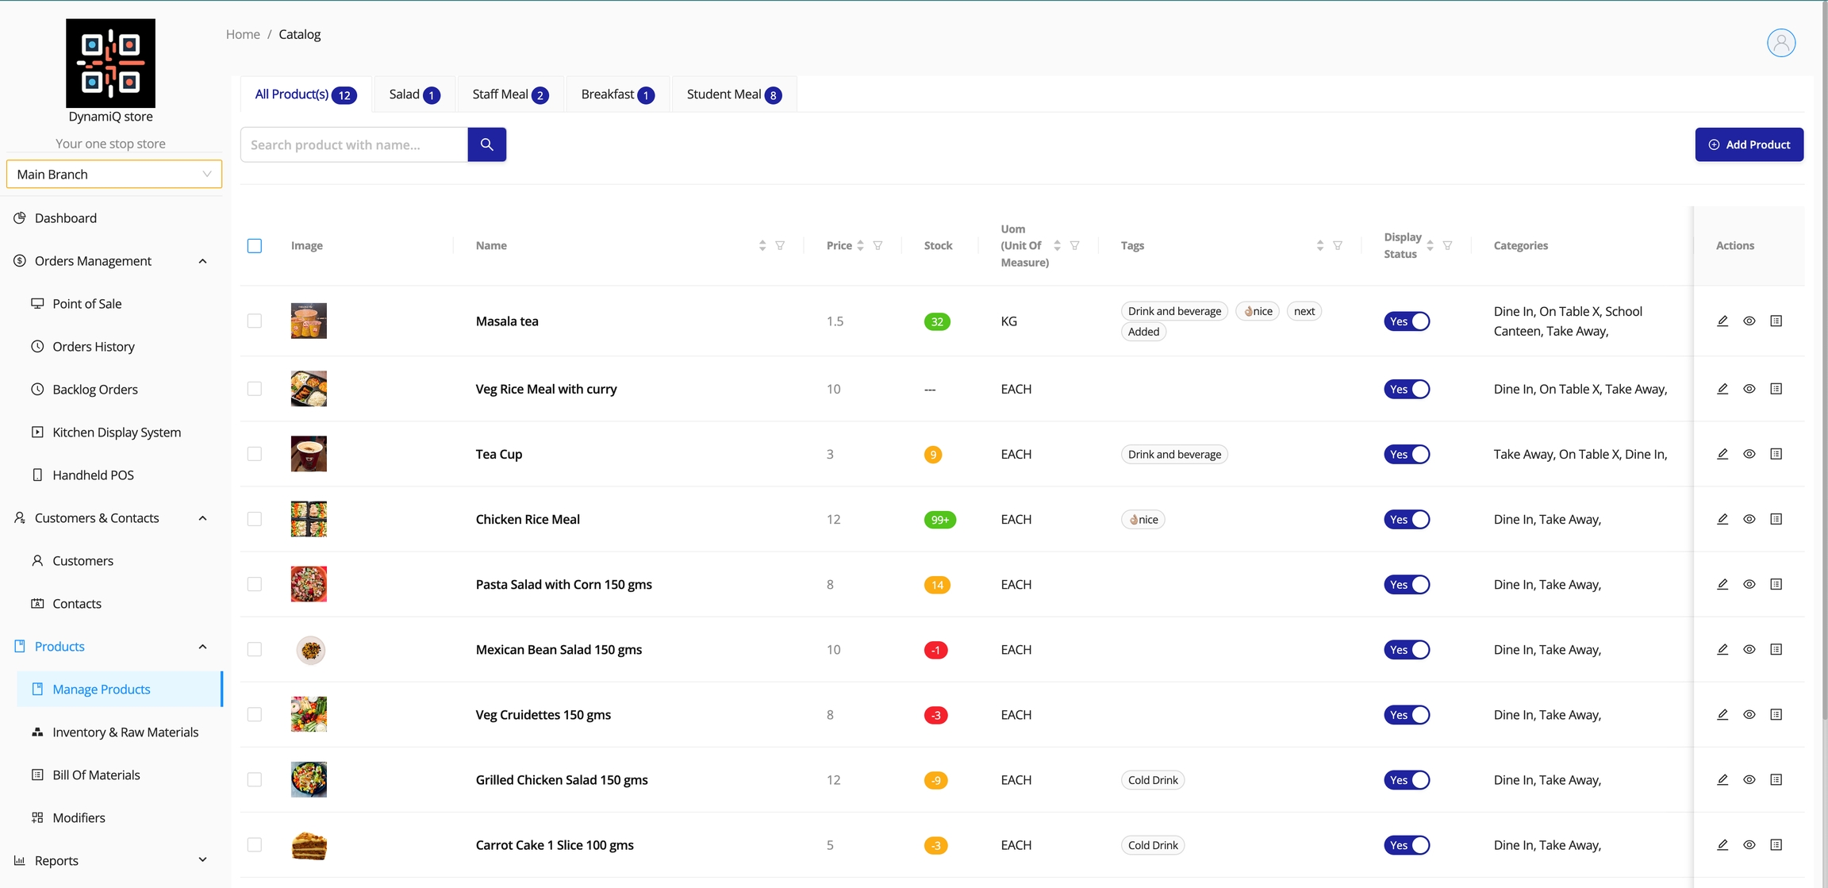The width and height of the screenshot is (1828, 888).
Task: Click edit pencil icon for Masala tea
Action: (x=1722, y=321)
